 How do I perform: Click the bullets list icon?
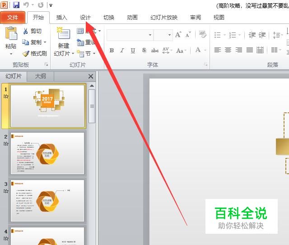pyautogui.click(x=218, y=35)
